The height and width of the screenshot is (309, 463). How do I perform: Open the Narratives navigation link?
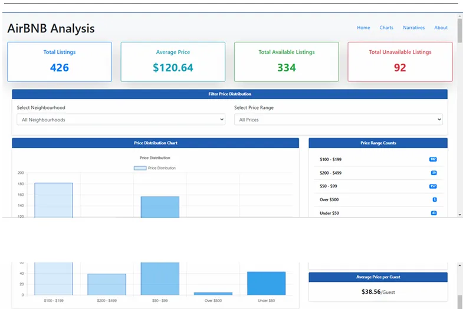(413, 28)
